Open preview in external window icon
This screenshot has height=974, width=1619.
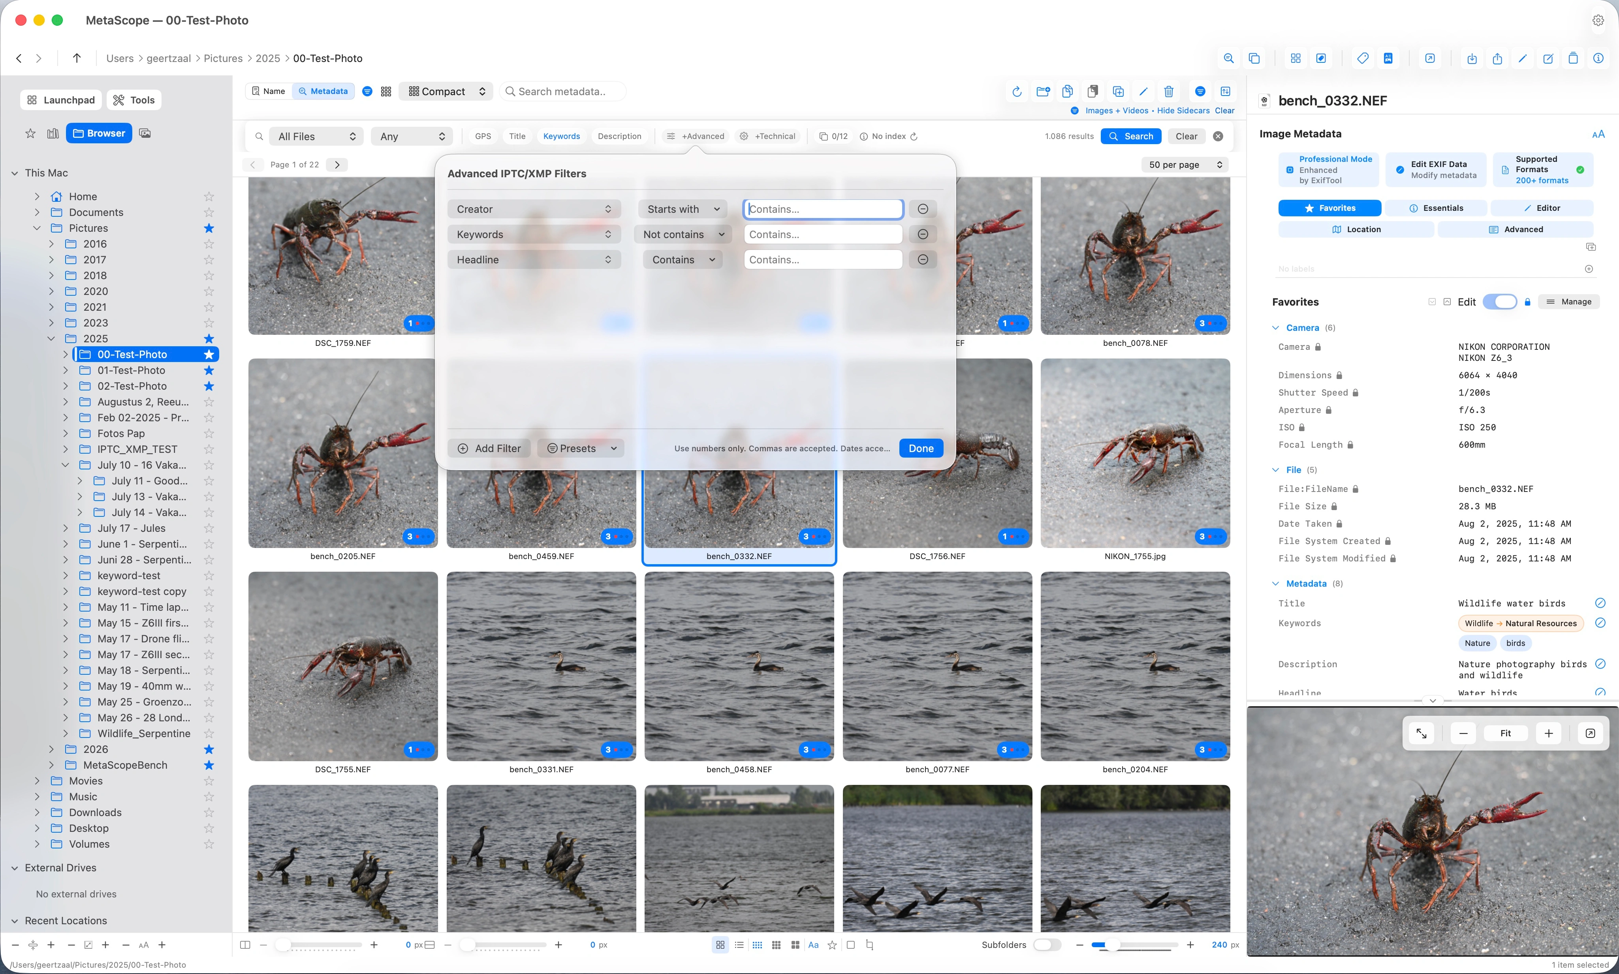click(x=1590, y=733)
